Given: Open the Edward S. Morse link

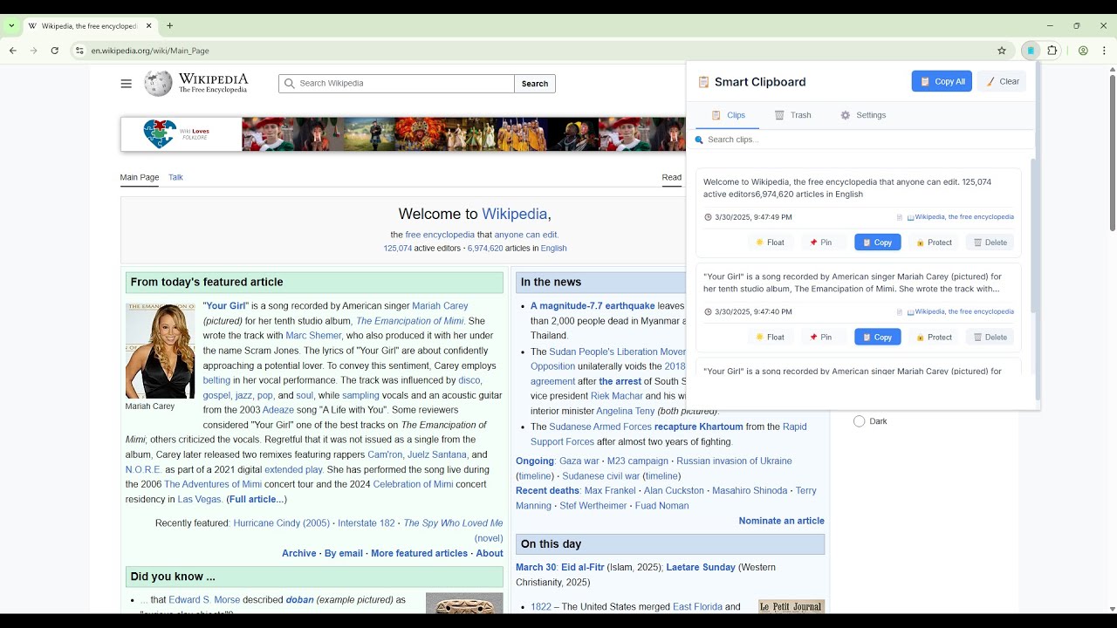Looking at the screenshot, I should [204, 600].
